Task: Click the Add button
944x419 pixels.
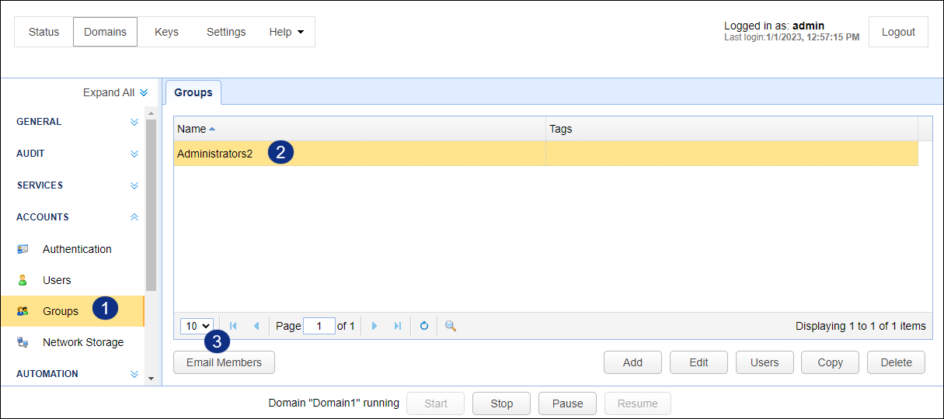Action: click(x=632, y=362)
